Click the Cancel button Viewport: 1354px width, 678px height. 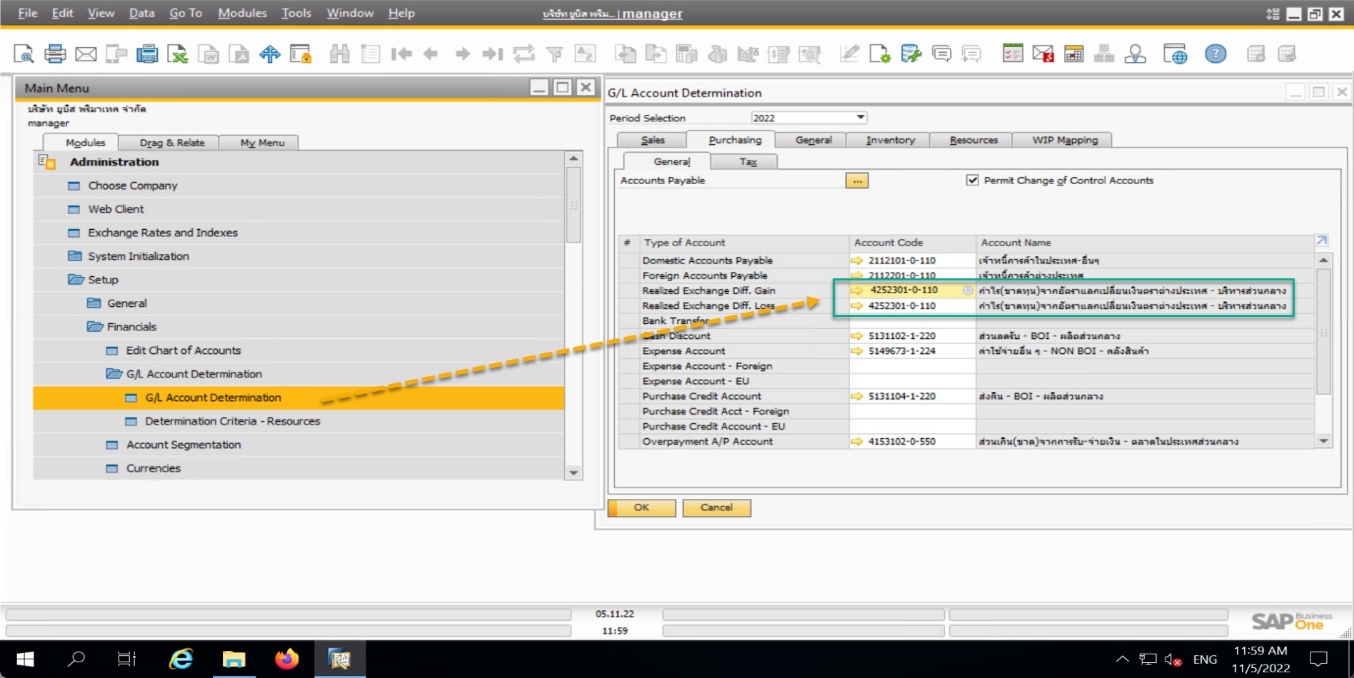point(716,507)
